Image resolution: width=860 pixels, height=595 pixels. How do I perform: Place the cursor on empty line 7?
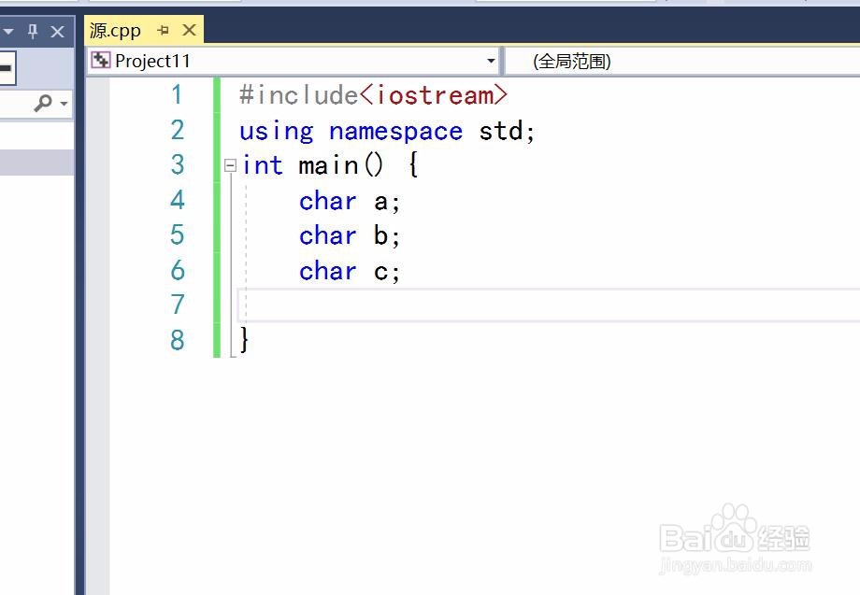(374, 304)
